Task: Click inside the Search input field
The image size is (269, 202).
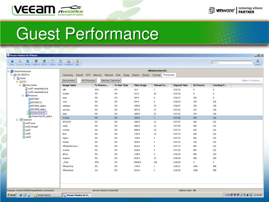Action: (x=232, y=63)
